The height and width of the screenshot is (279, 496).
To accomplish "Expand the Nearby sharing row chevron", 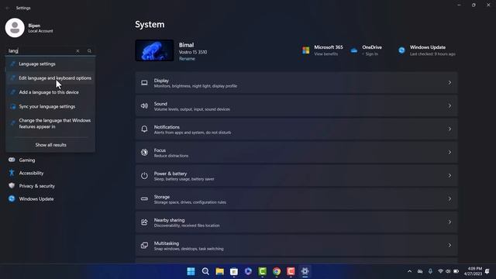I will (x=449, y=222).
